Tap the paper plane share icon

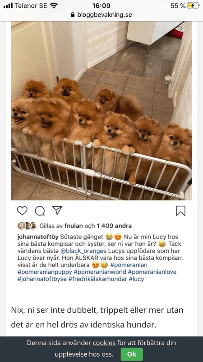click(57, 210)
